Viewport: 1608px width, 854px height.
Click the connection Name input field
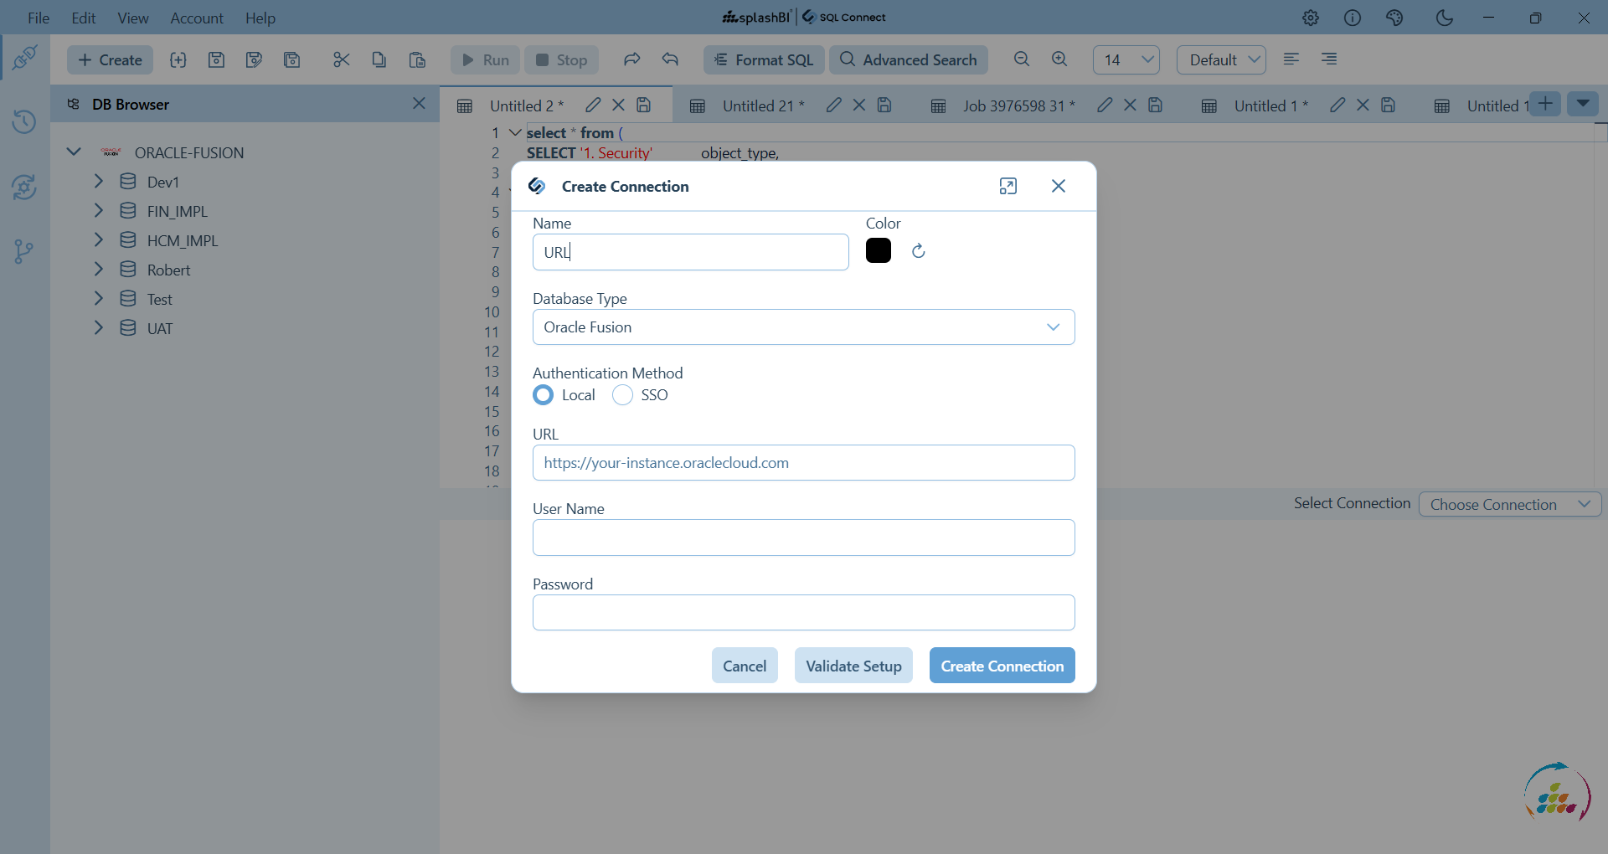click(x=690, y=252)
